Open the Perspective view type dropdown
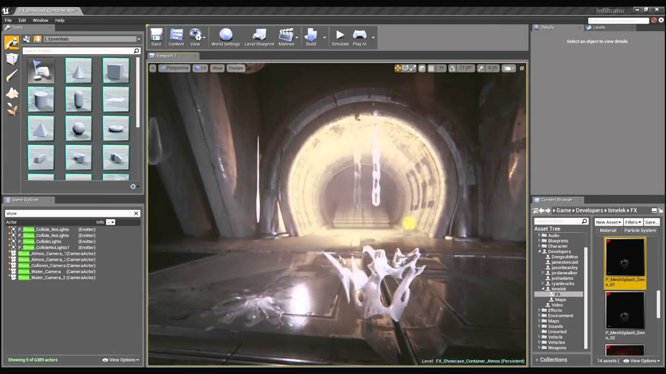This screenshot has width=666, height=374. coord(174,68)
